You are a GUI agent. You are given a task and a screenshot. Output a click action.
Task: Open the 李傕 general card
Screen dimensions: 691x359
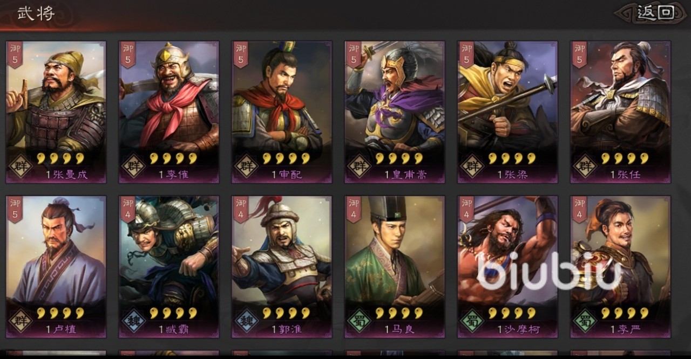tap(169, 112)
